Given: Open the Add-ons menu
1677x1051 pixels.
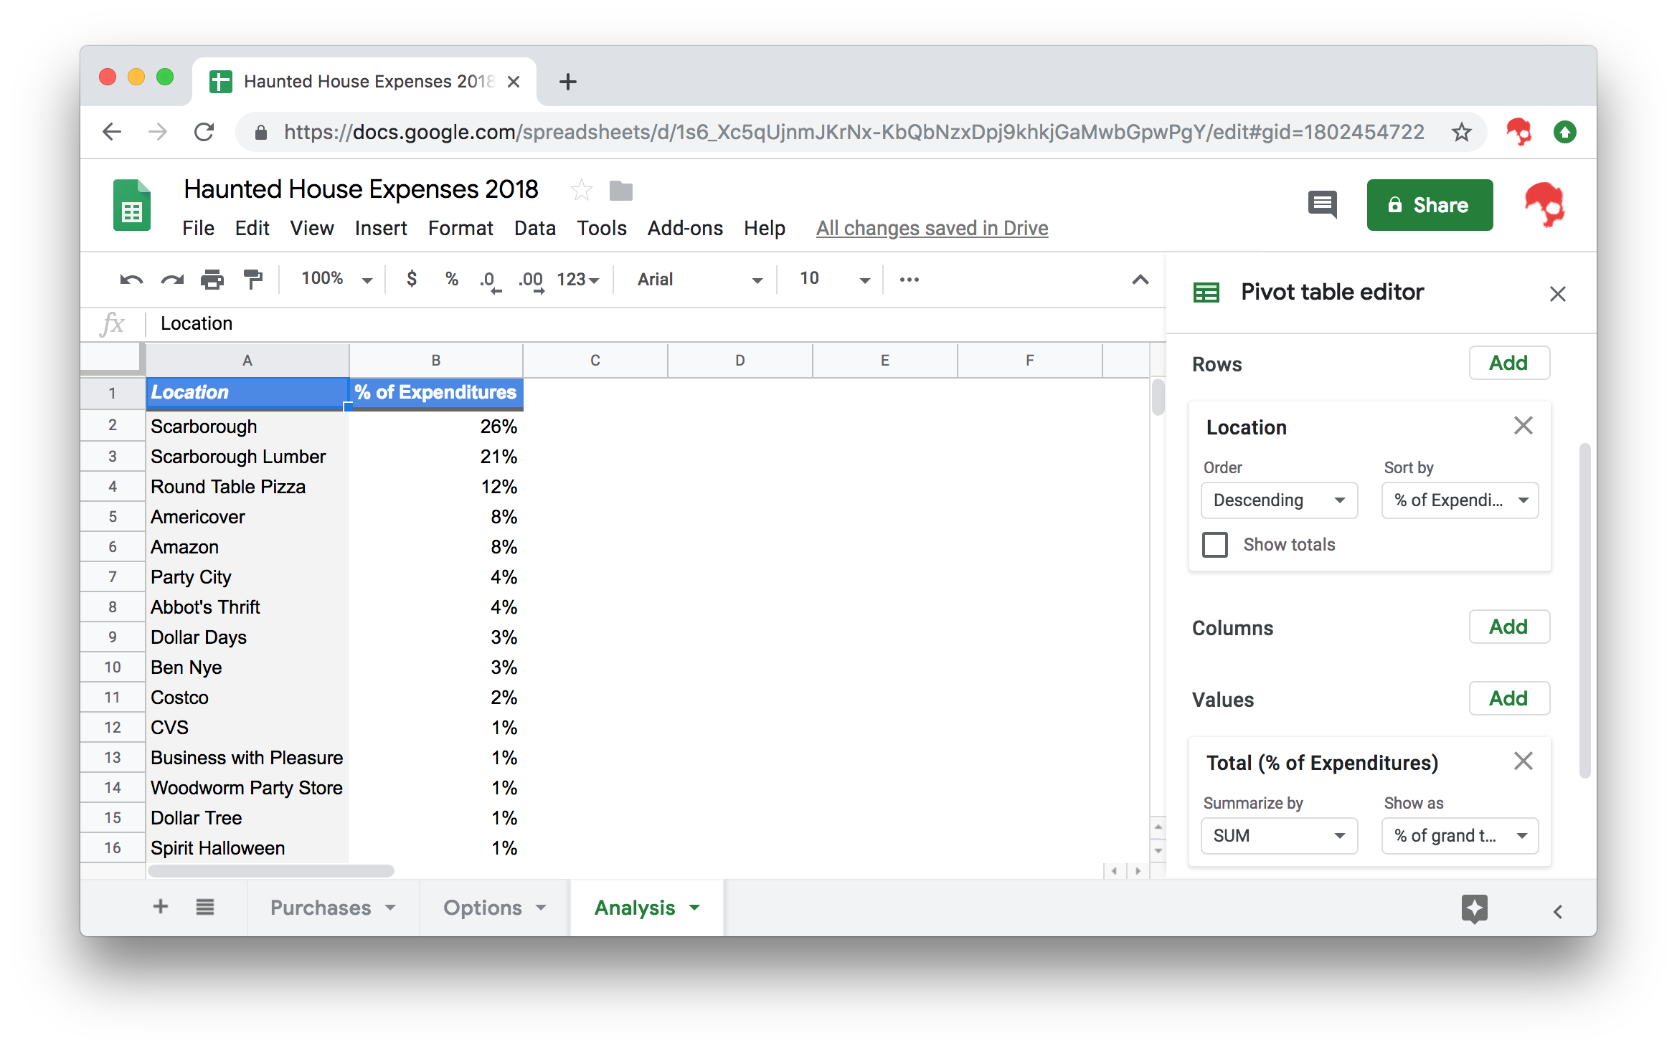Looking at the screenshot, I should pos(685,228).
